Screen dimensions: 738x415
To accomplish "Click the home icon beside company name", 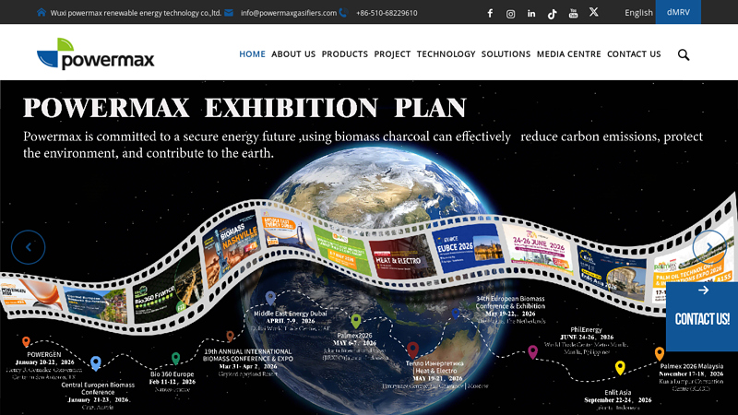I will (x=42, y=12).
